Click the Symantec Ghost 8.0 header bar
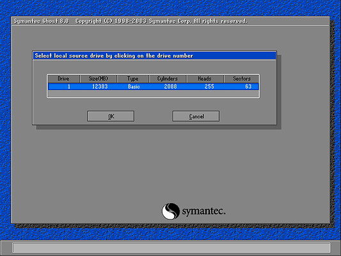Image resolution: width=341 pixels, height=256 pixels. 170,21
